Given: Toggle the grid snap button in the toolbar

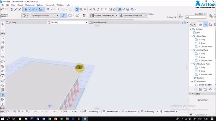Looking at the screenshot, I should (x=48, y=9).
